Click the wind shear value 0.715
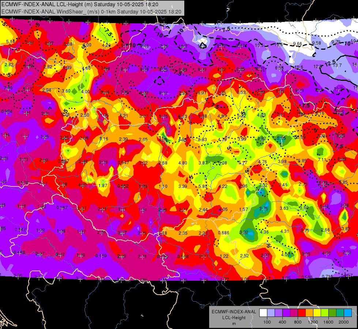 (327, 276)
